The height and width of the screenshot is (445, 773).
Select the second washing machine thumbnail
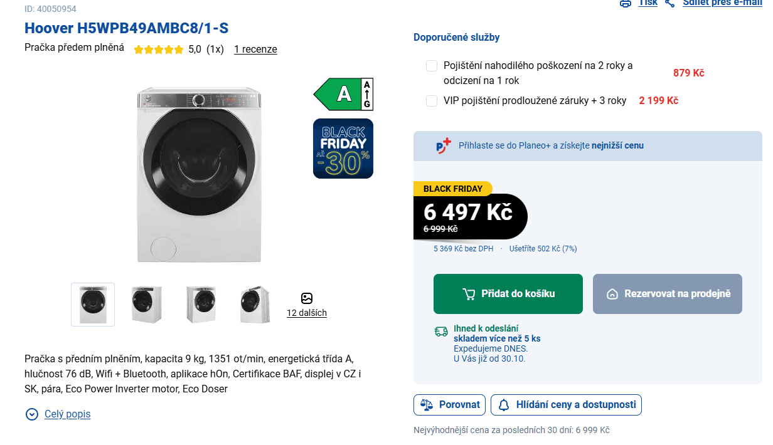coord(146,303)
